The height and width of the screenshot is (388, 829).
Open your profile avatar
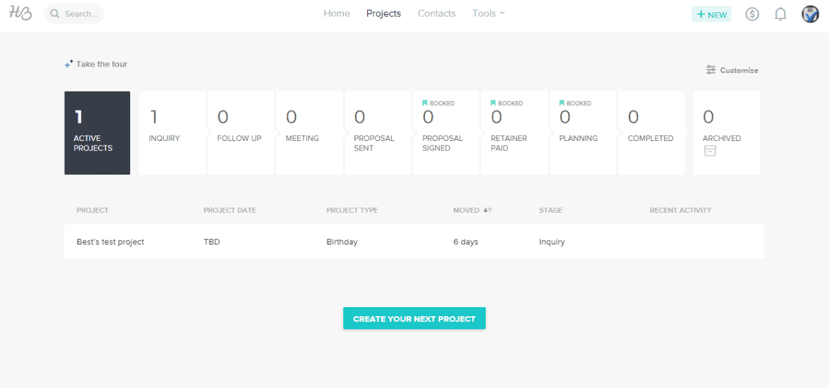coord(810,14)
